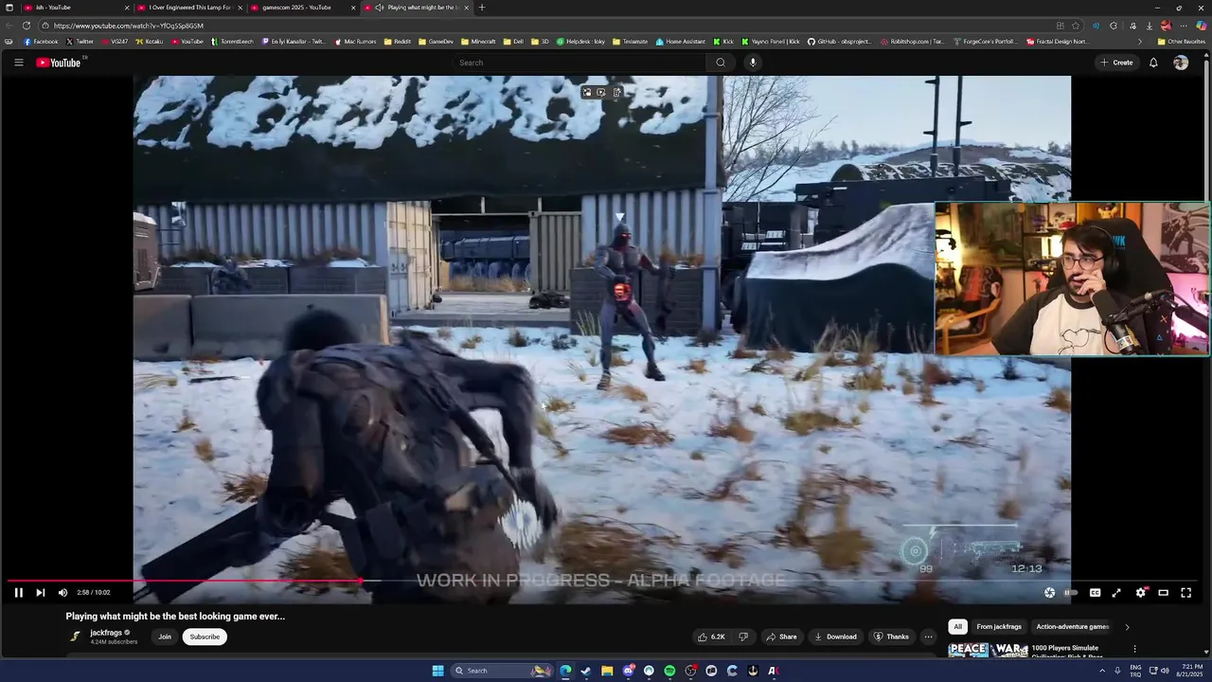Open the ENG TRQ language switcher
Viewport: 1212px width, 682px height.
point(1135,671)
